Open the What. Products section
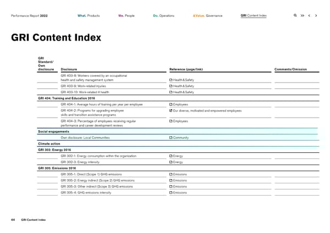Image resolution: width=330 pixels, height=233 pixels. [x=89, y=15]
